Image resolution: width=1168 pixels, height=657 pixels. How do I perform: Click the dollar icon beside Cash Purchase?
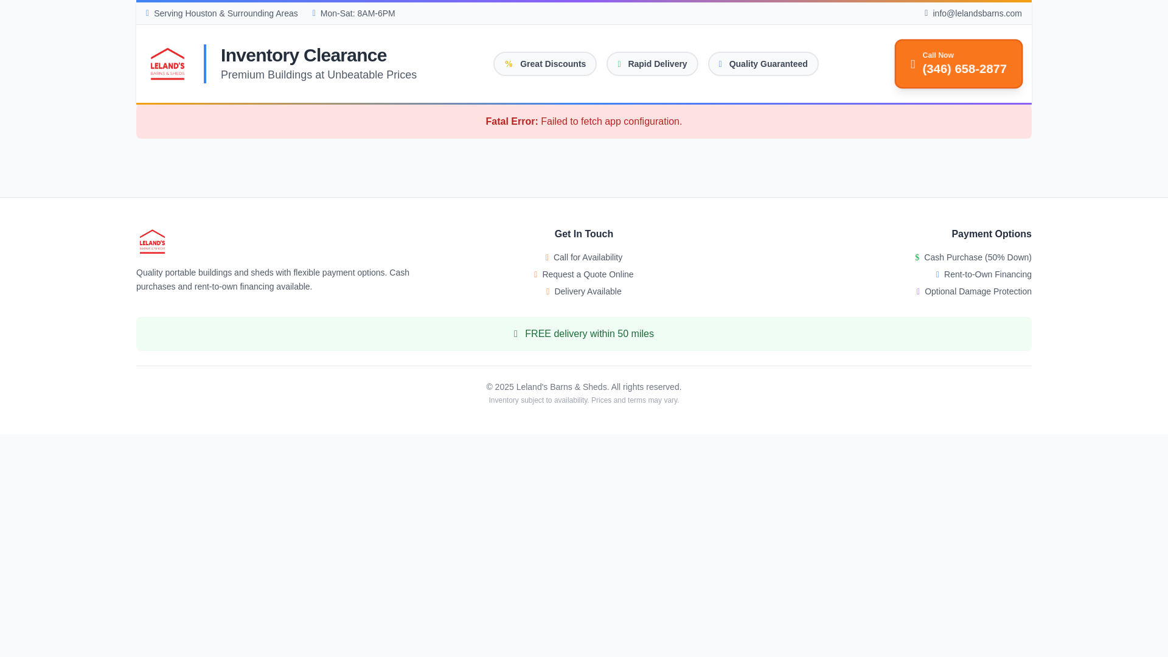(x=917, y=257)
